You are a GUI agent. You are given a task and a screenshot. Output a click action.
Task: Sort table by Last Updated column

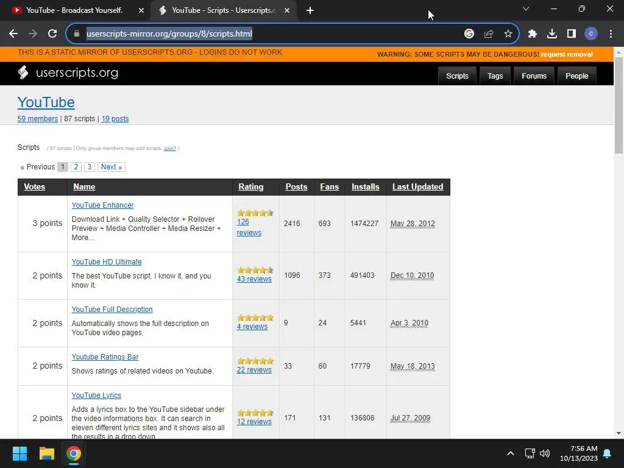[x=417, y=186]
